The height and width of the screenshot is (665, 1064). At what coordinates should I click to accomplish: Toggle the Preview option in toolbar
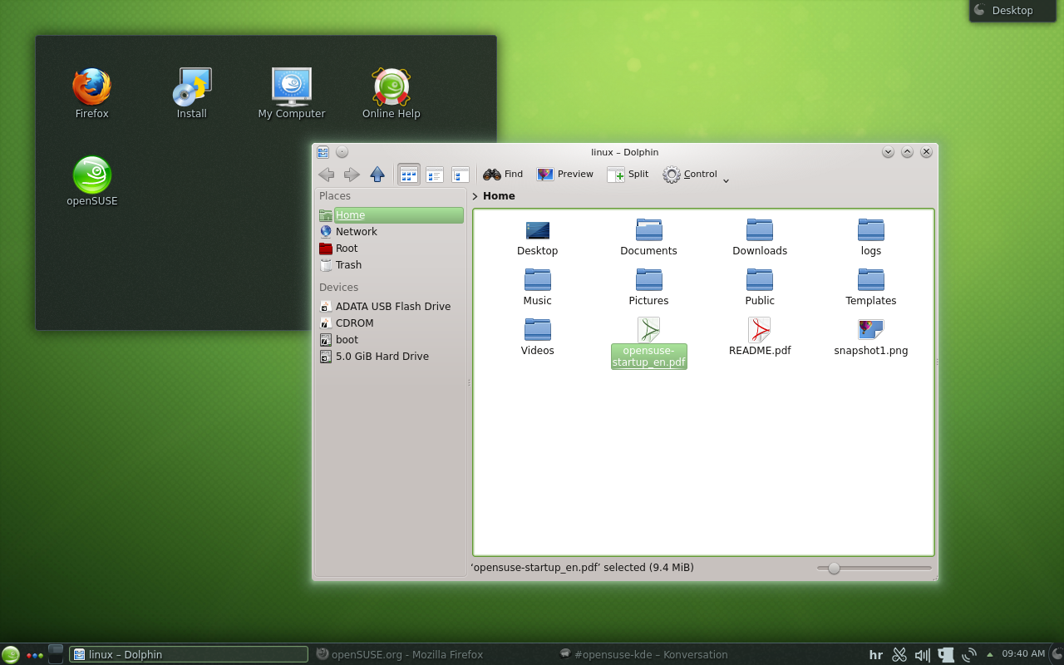pyautogui.click(x=565, y=175)
